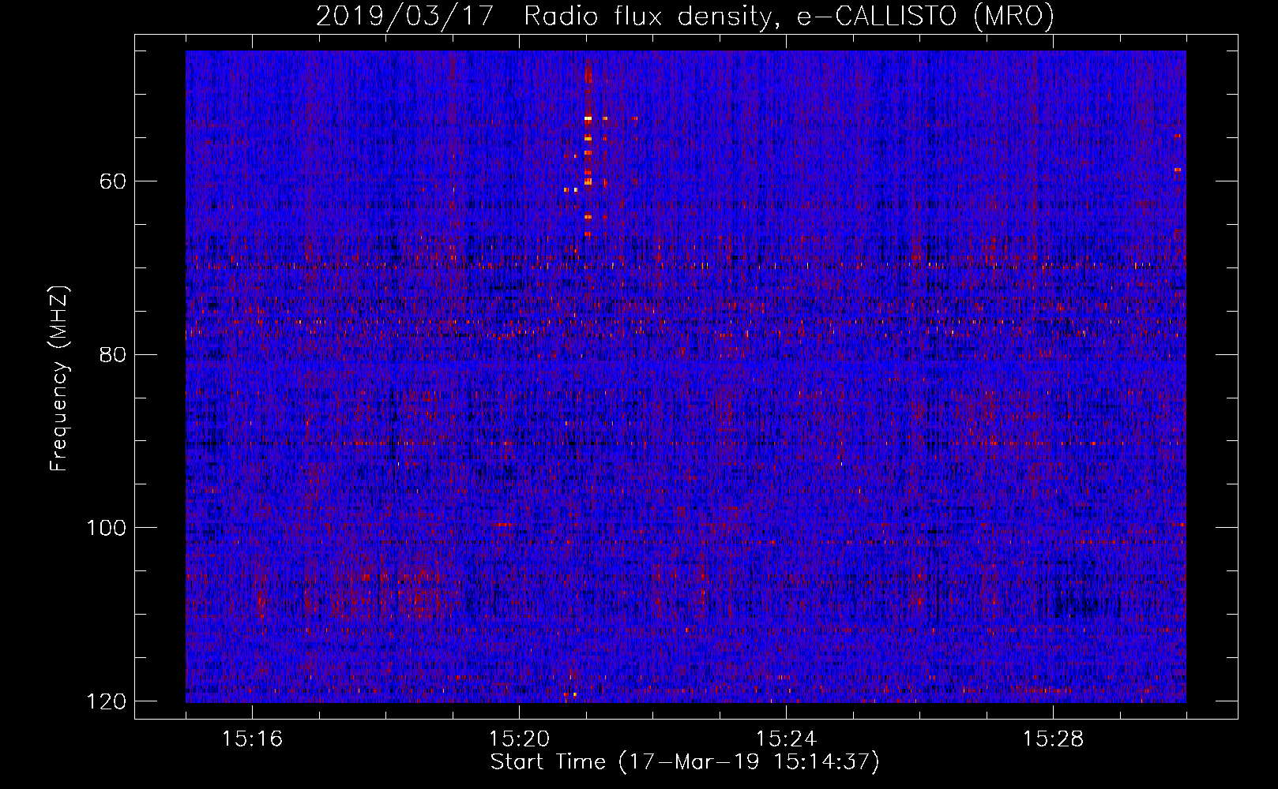This screenshot has width=1278, height=789.
Task: Click the plot title "Radio flux density, e-CALLISTO (MRO)"
Action: [789, 17]
